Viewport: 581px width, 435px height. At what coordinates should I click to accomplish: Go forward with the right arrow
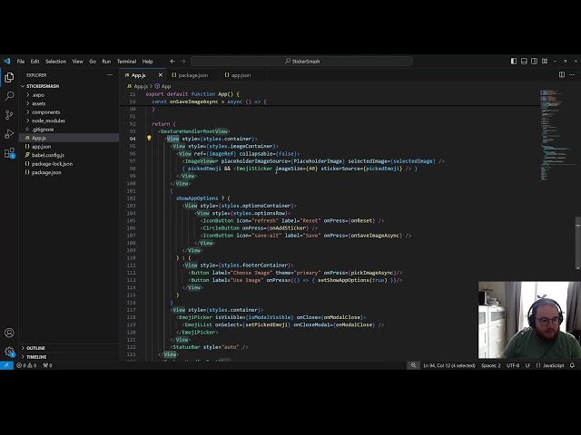(x=182, y=61)
